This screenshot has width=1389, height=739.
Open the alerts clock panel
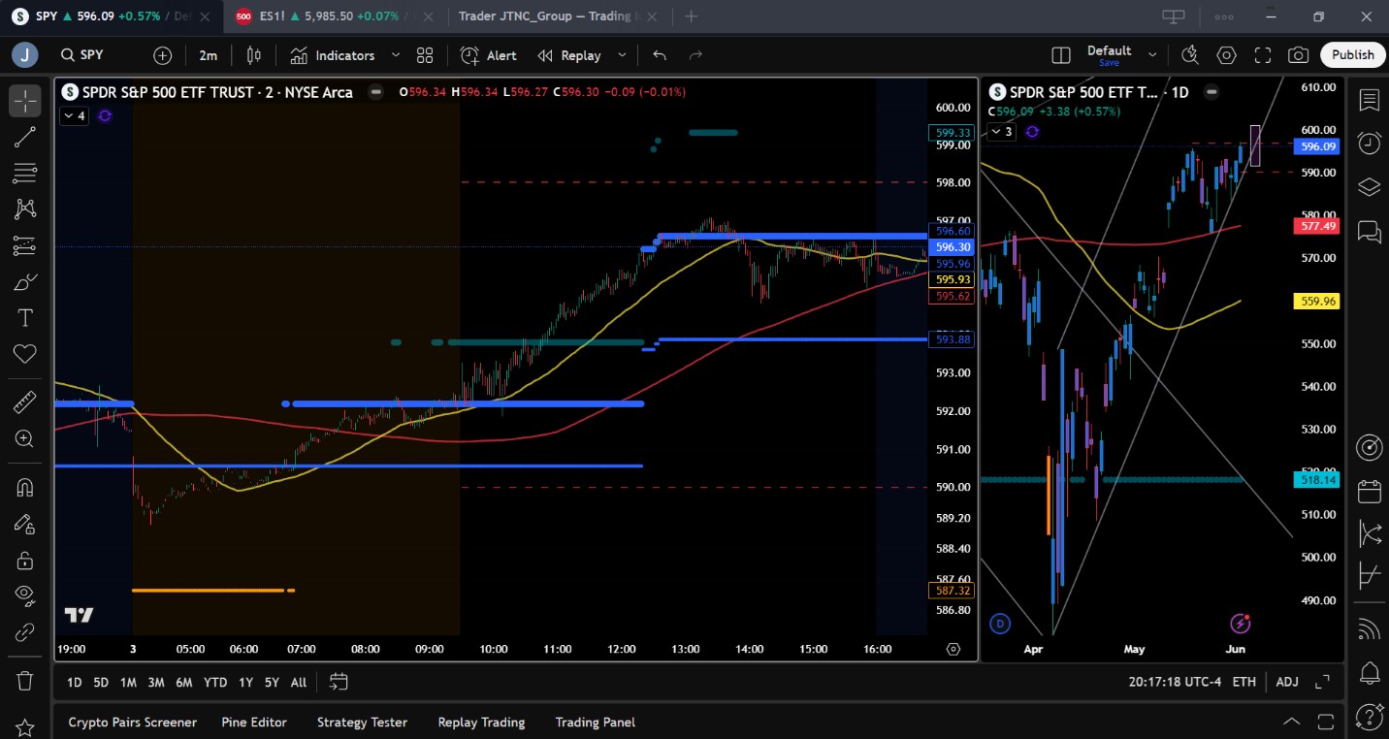click(1370, 144)
